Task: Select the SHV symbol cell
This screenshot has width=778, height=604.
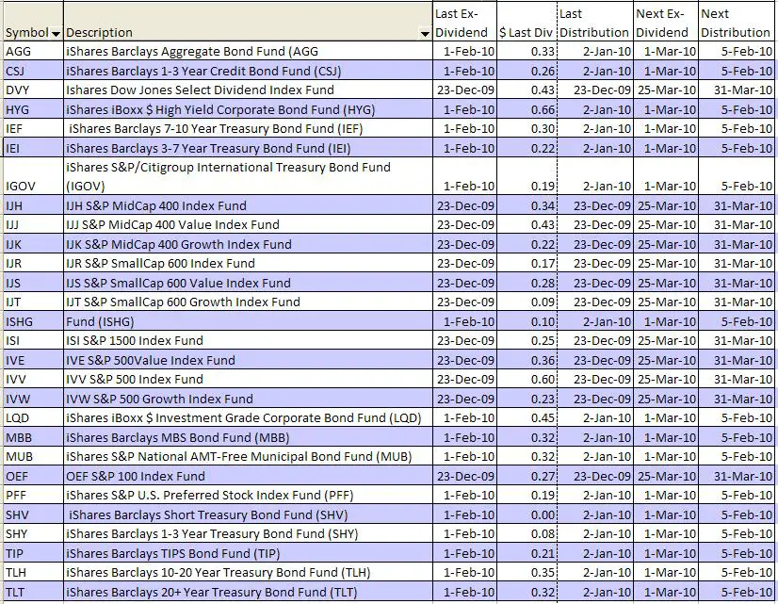Action: coord(33,514)
